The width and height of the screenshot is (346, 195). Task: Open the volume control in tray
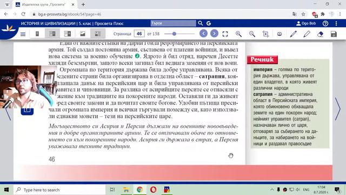(298, 190)
